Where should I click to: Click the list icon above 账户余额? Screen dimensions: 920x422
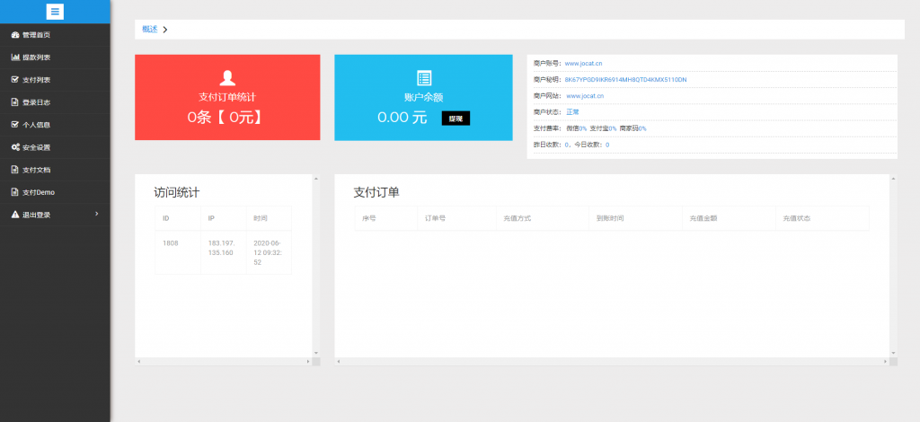tap(425, 78)
